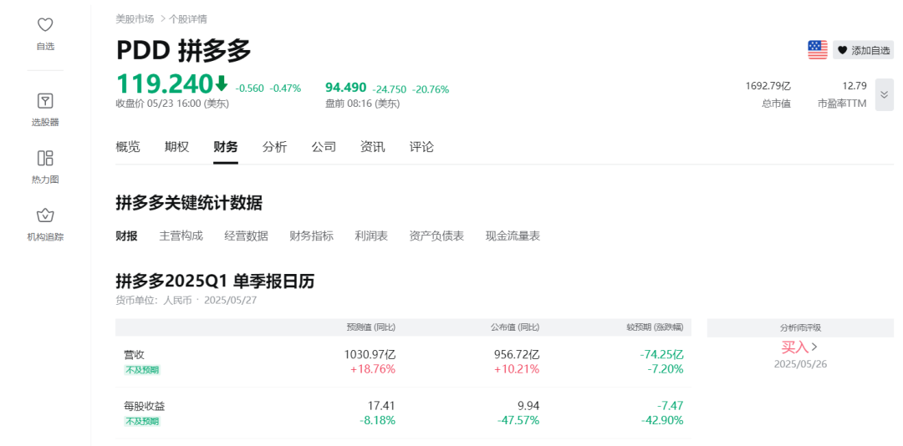This screenshot has width=903, height=446.
Task: Click the 不及预期 tag under 每股收益
Action: click(x=142, y=421)
